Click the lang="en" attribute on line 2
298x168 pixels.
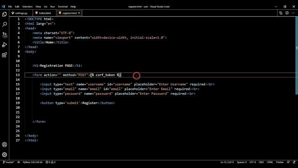click(x=45, y=24)
